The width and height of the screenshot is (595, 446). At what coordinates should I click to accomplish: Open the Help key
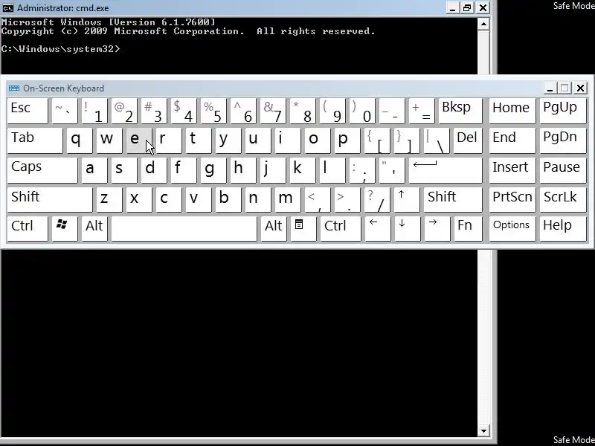point(563,228)
